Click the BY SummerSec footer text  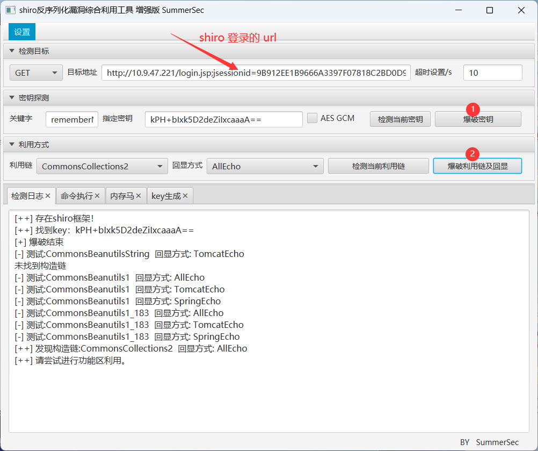[489, 442]
